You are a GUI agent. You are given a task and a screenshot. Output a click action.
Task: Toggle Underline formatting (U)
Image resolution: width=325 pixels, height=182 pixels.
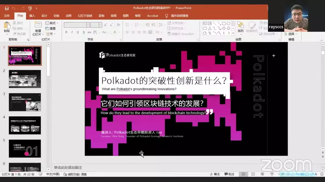point(78,32)
